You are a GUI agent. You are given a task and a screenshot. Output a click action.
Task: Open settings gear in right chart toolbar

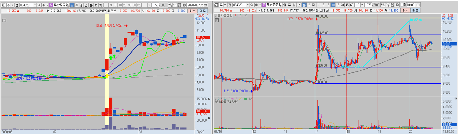[397, 5]
